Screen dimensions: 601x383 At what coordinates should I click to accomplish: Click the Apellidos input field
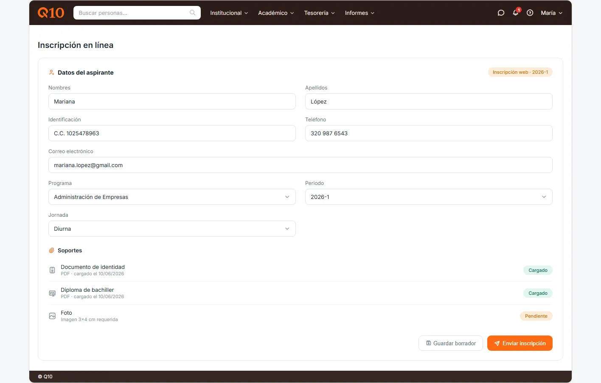tap(429, 101)
